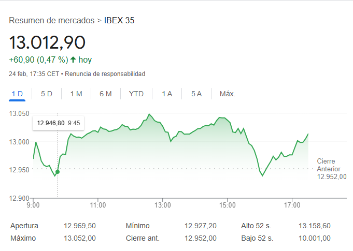Click the main price 13.012,90
The image size is (353, 251).
[47, 42]
